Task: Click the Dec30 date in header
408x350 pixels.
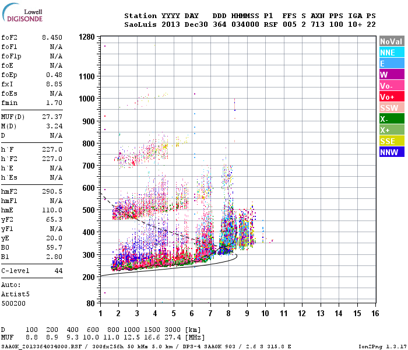Action: (196, 24)
